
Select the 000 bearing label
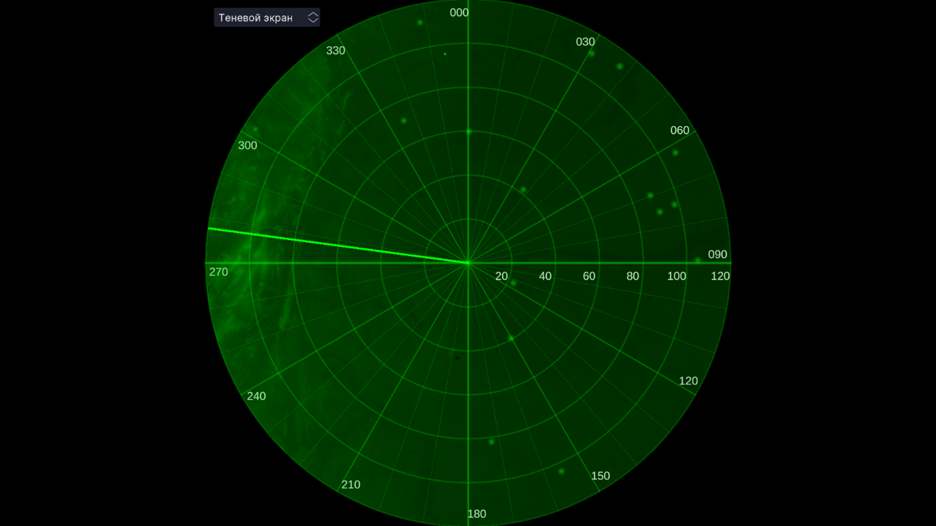459,13
